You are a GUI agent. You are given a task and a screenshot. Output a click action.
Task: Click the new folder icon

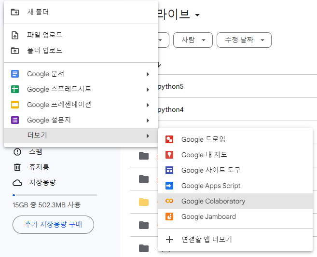coord(15,12)
